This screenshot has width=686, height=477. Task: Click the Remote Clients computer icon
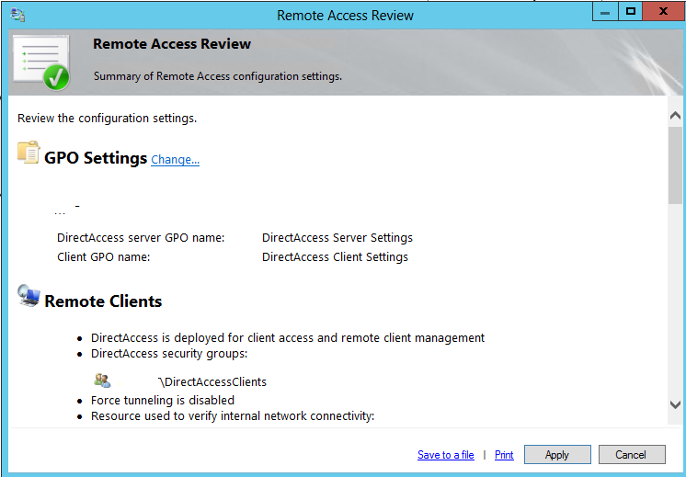(29, 296)
